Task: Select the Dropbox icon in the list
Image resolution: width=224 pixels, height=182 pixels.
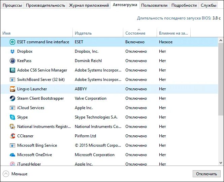Action: pos(12,51)
